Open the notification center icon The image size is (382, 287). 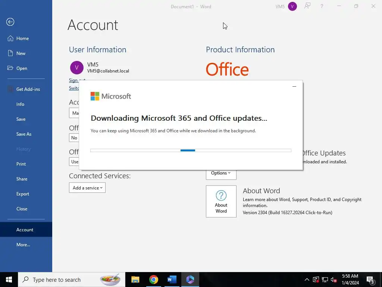point(370,280)
